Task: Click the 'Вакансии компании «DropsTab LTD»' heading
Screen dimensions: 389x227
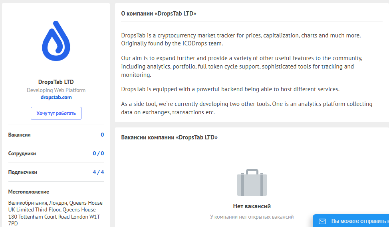Action: 169,137
